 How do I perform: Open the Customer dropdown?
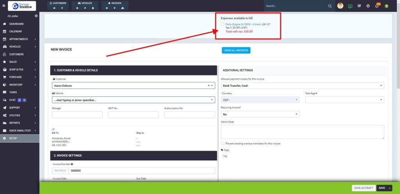click(x=134, y=85)
